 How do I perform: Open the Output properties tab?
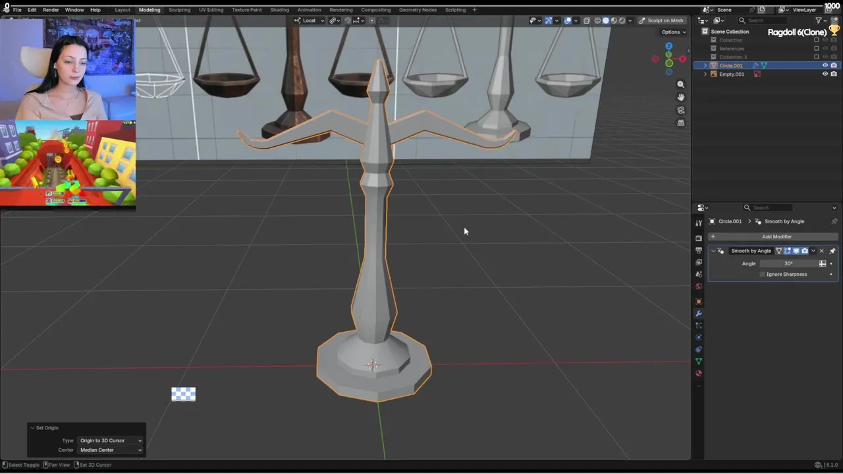pyautogui.click(x=699, y=250)
